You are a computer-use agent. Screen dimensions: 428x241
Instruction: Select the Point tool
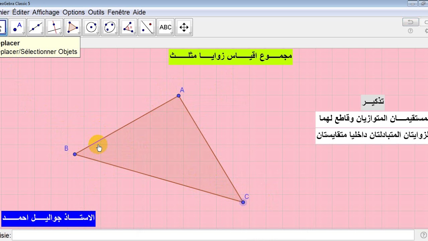[17, 27]
